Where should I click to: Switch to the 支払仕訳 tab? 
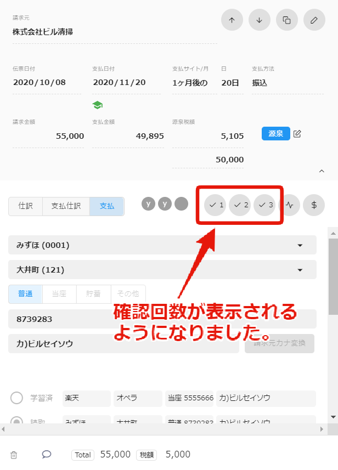[66, 206]
